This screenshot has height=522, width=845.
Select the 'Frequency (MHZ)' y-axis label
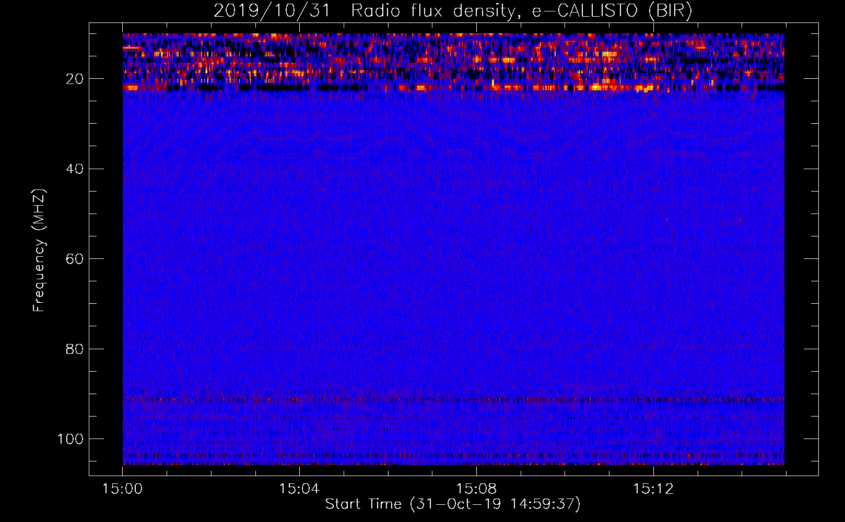click(x=39, y=251)
